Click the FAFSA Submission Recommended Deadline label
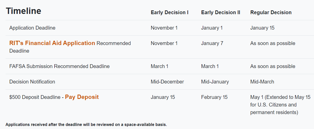Screen dimensions: 314x129 (59, 66)
